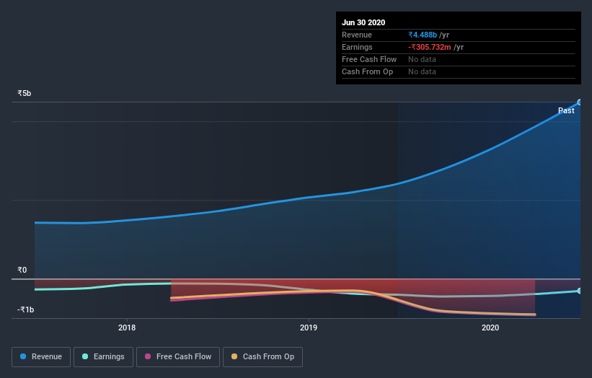Click the 'Past' label on chart
592x378 pixels.
click(566, 110)
